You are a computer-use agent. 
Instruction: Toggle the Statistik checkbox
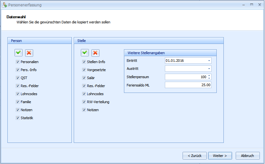point(18,118)
